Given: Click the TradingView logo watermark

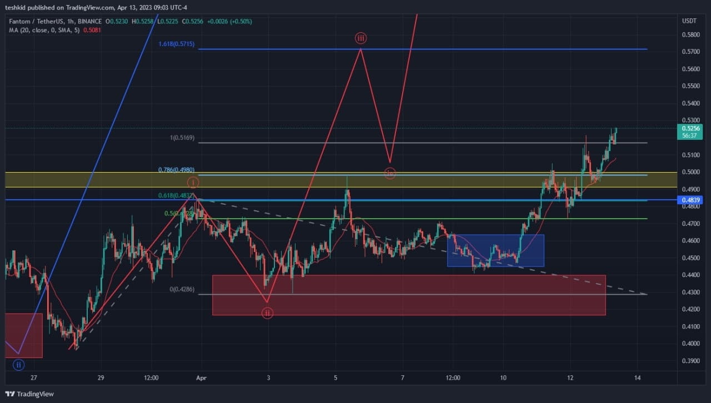Looking at the screenshot, I should pos(28,394).
